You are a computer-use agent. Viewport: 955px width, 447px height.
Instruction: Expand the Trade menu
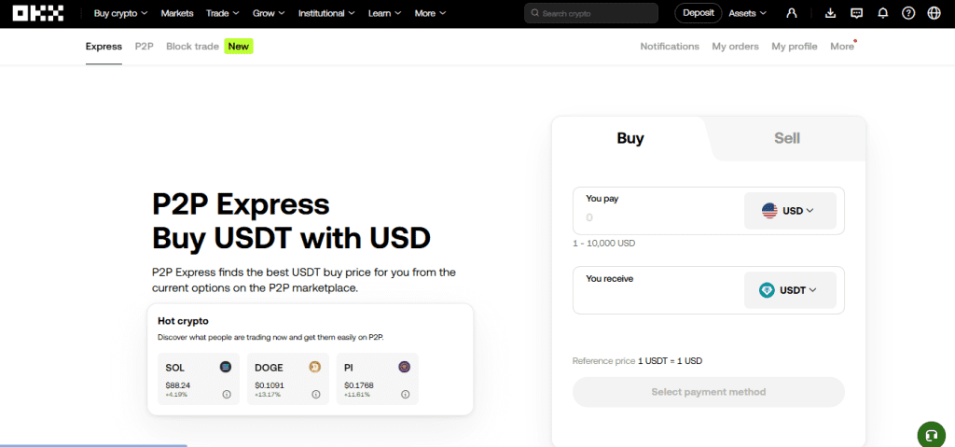pyautogui.click(x=222, y=13)
